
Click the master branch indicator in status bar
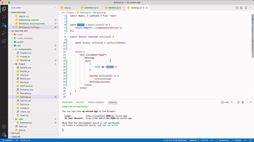(x=8, y=140)
